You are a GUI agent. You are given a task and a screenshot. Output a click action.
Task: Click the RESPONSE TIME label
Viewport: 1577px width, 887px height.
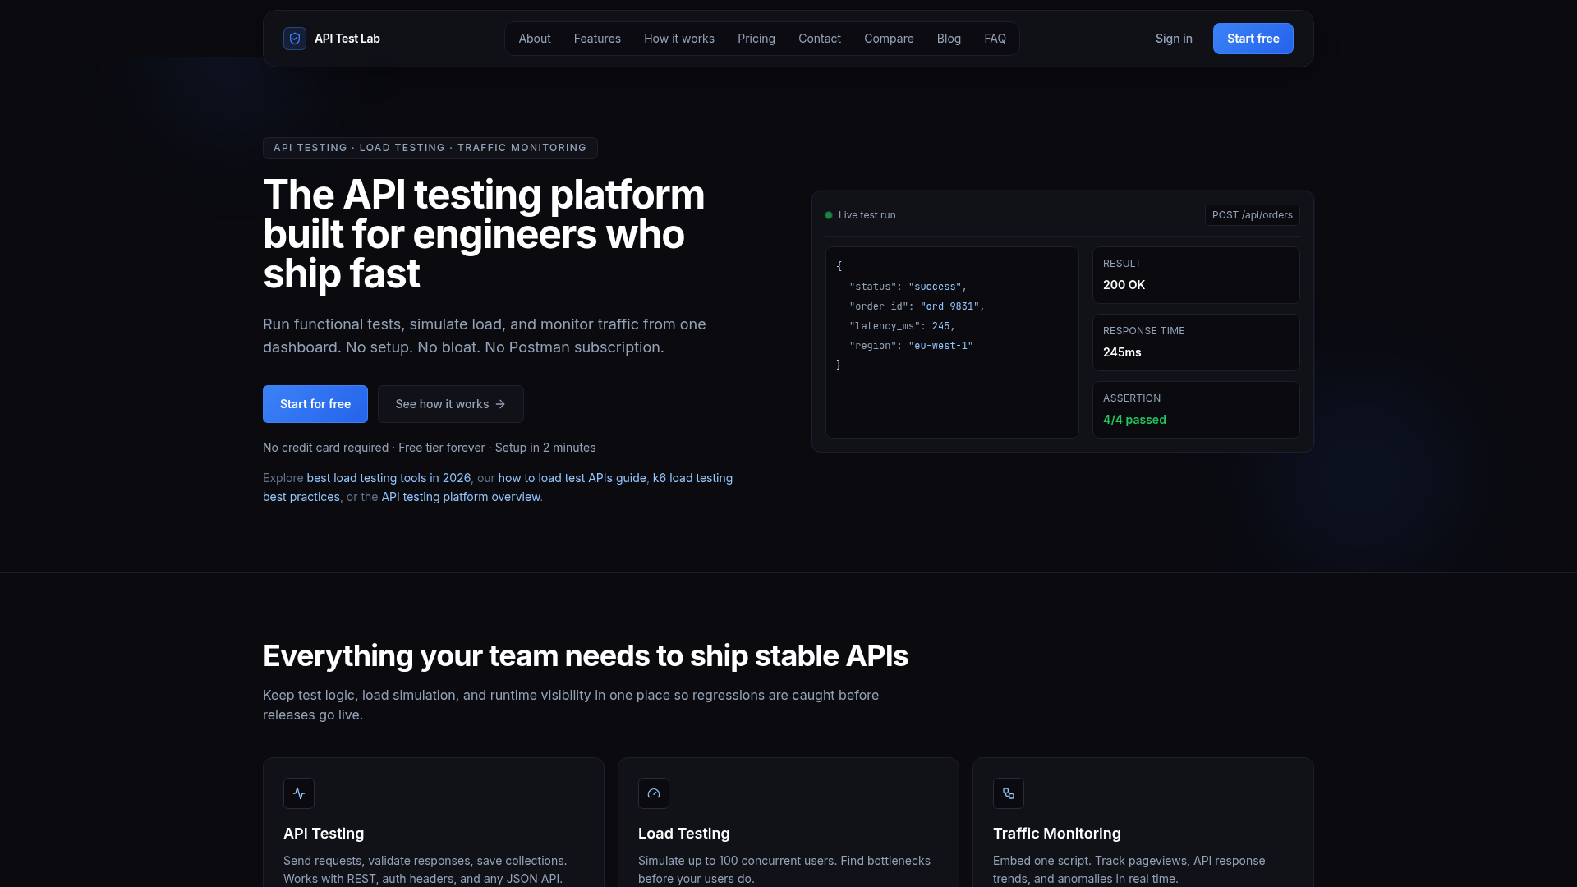(x=1143, y=331)
